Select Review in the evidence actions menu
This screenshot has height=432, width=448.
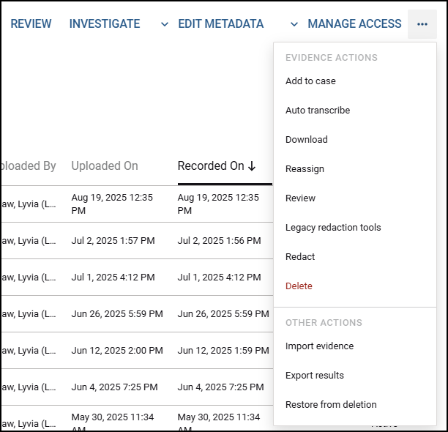300,198
